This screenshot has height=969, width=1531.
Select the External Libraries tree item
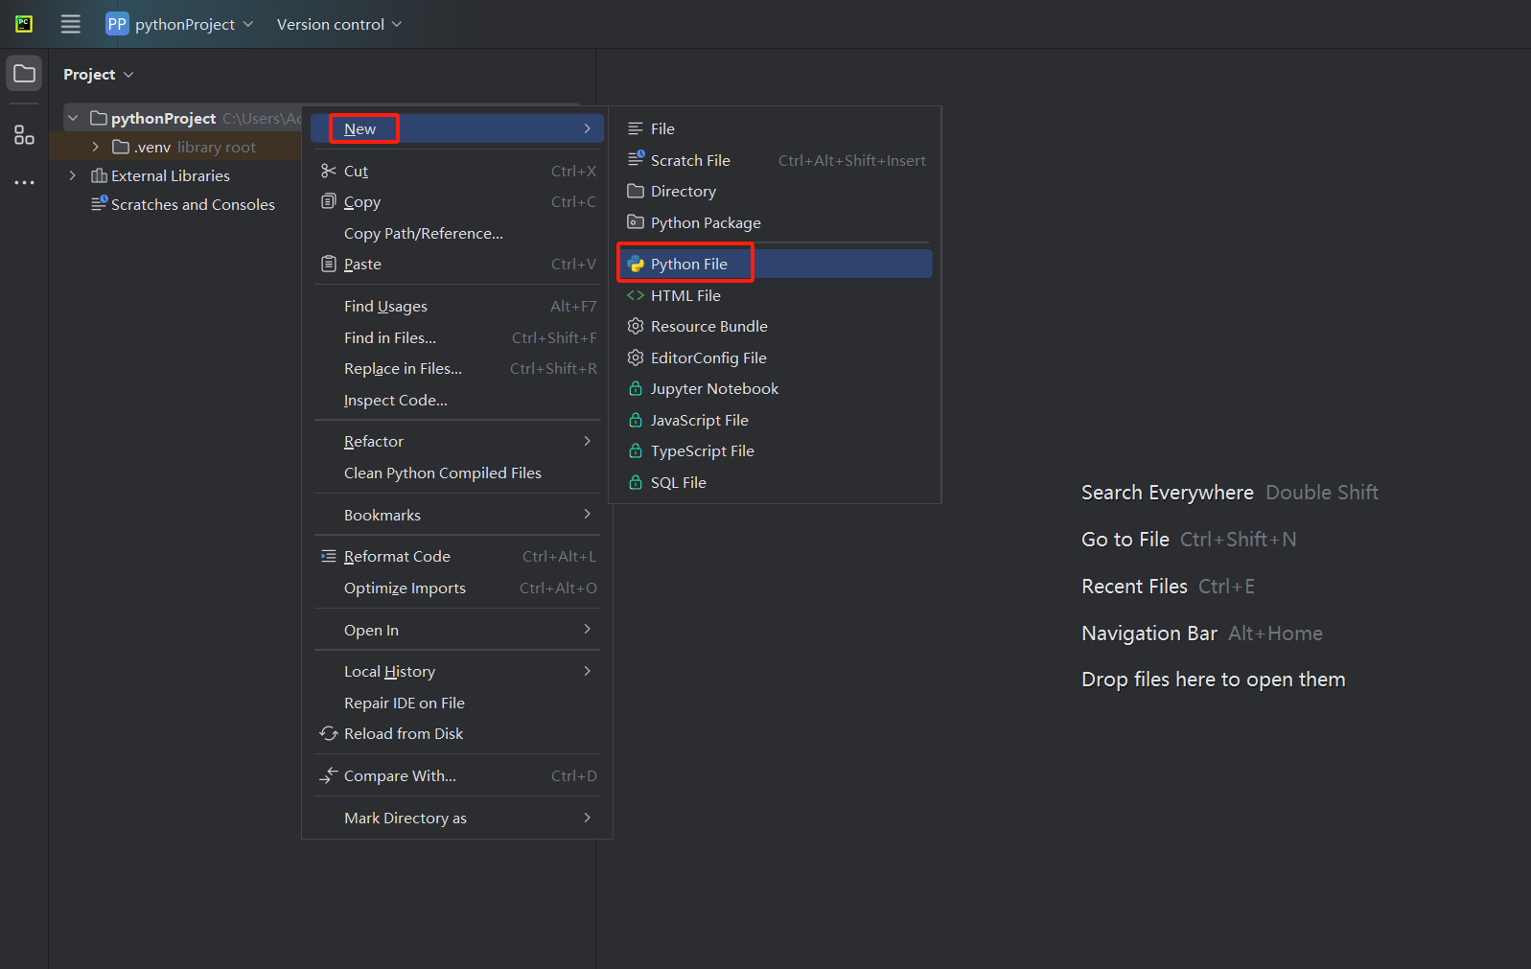(170, 175)
